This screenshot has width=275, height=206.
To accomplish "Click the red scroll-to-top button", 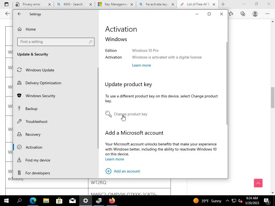I will pyautogui.click(x=258, y=183).
